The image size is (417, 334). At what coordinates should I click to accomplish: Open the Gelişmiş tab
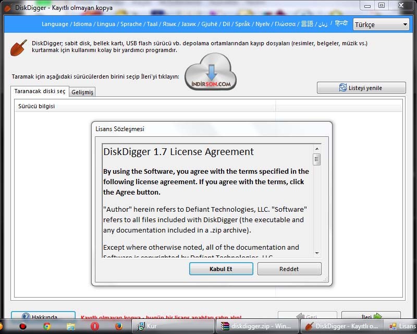82,92
